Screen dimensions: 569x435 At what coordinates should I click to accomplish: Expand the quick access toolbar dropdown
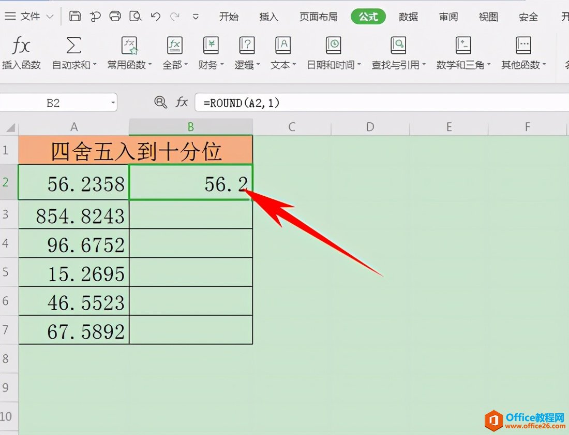[x=196, y=17]
